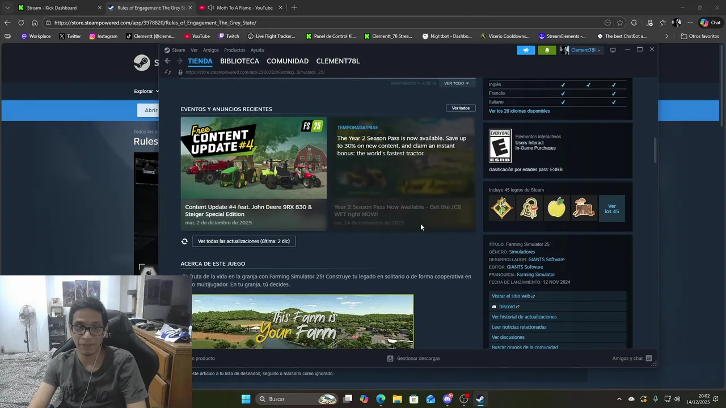Switch to the COMUNIDAD tab

288,61
